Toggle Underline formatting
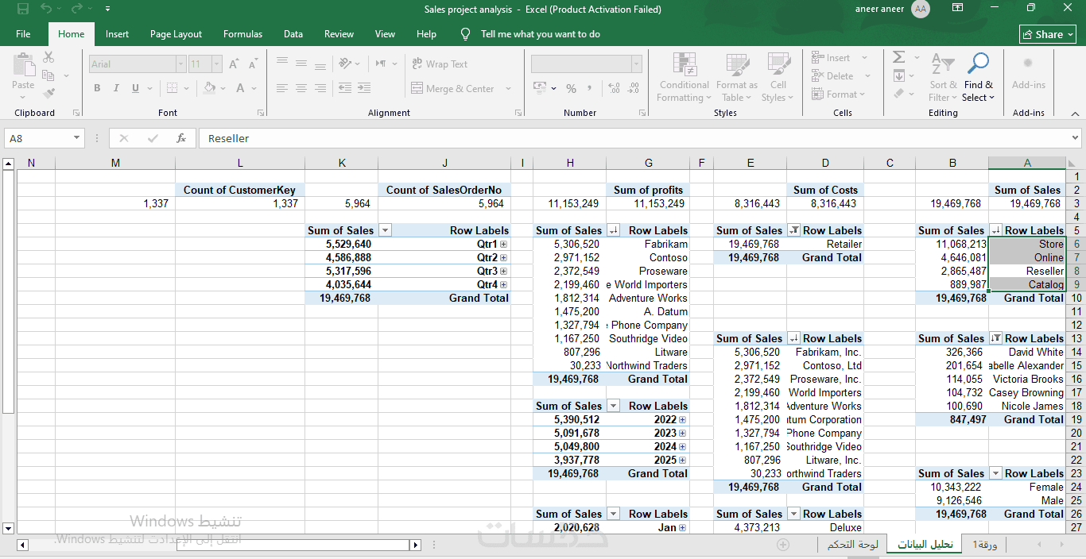 [136, 88]
